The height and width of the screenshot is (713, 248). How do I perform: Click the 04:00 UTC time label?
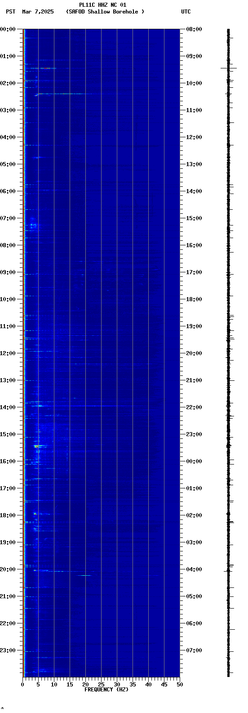pos(194,569)
